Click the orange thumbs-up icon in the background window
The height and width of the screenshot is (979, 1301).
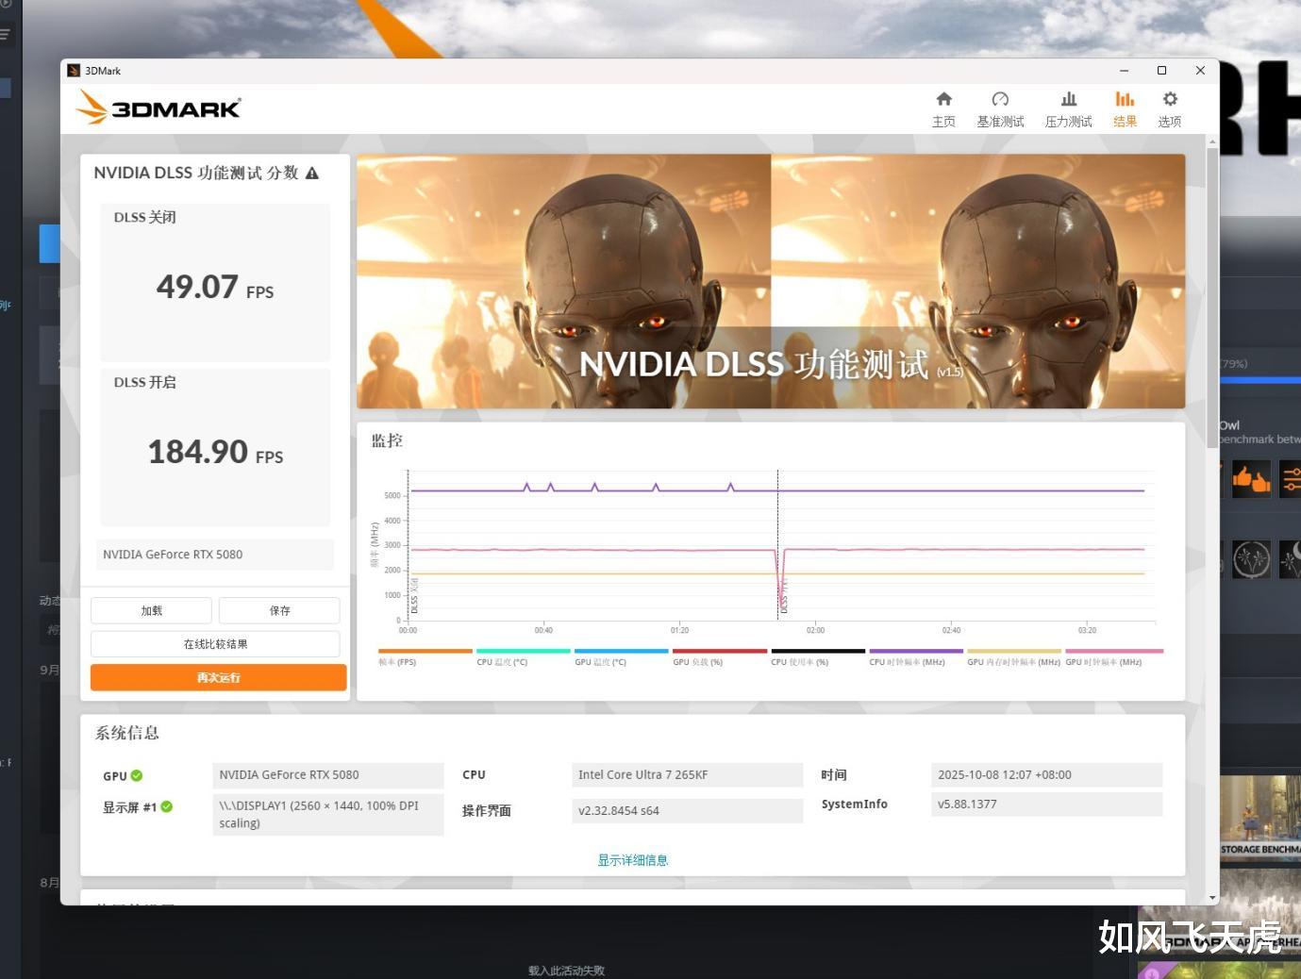(x=1252, y=479)
